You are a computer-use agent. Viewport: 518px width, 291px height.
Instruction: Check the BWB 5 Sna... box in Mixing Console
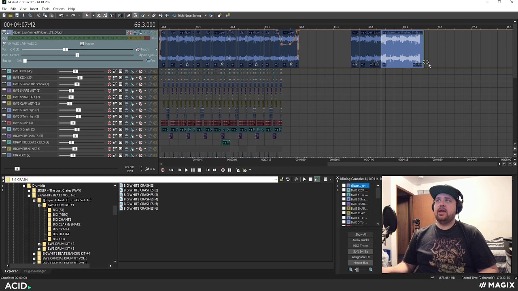[344, 199]
